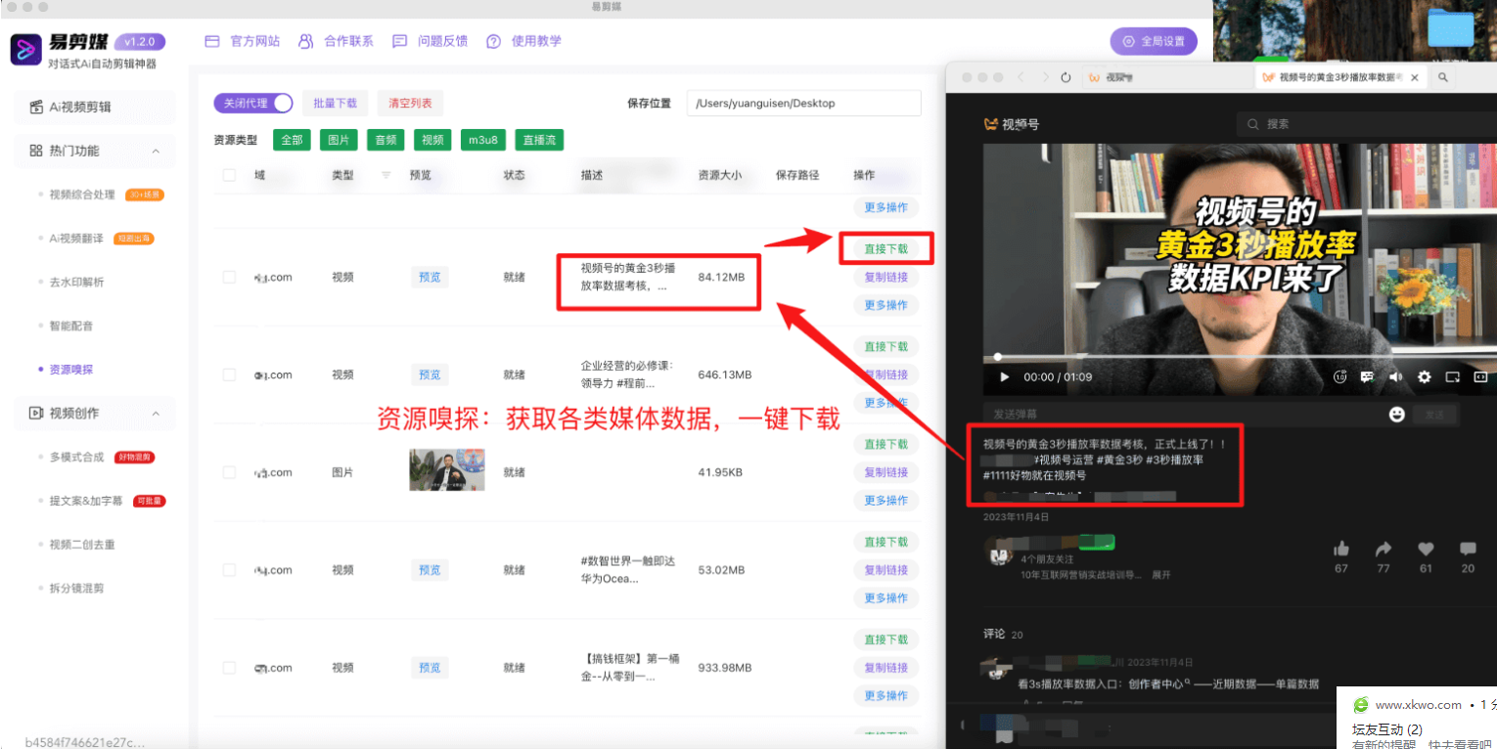1497x749 pixels.
Task: Open the video player settings gear
Action: [x=1426, y=376]
